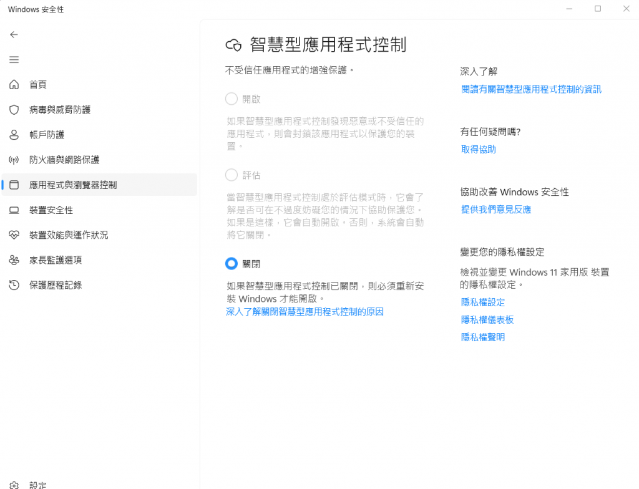Click the 協助改善 Windows 安全性 heading
This screenshot has height=489, width=639.
click(x=514, y=192)
